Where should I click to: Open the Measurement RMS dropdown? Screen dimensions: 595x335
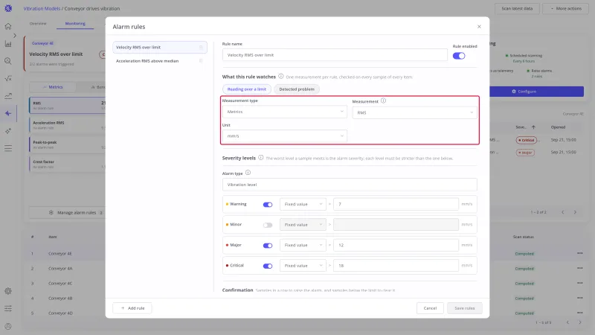click(x=414, y=112)
